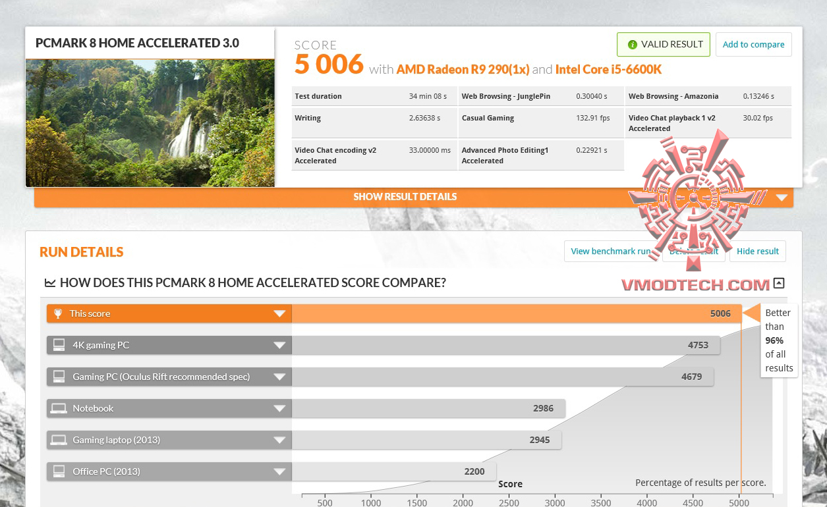Expand the This score dropdown arrow
Image resolution: width=827 pixels, height=507 pixels.
(279, 314)
